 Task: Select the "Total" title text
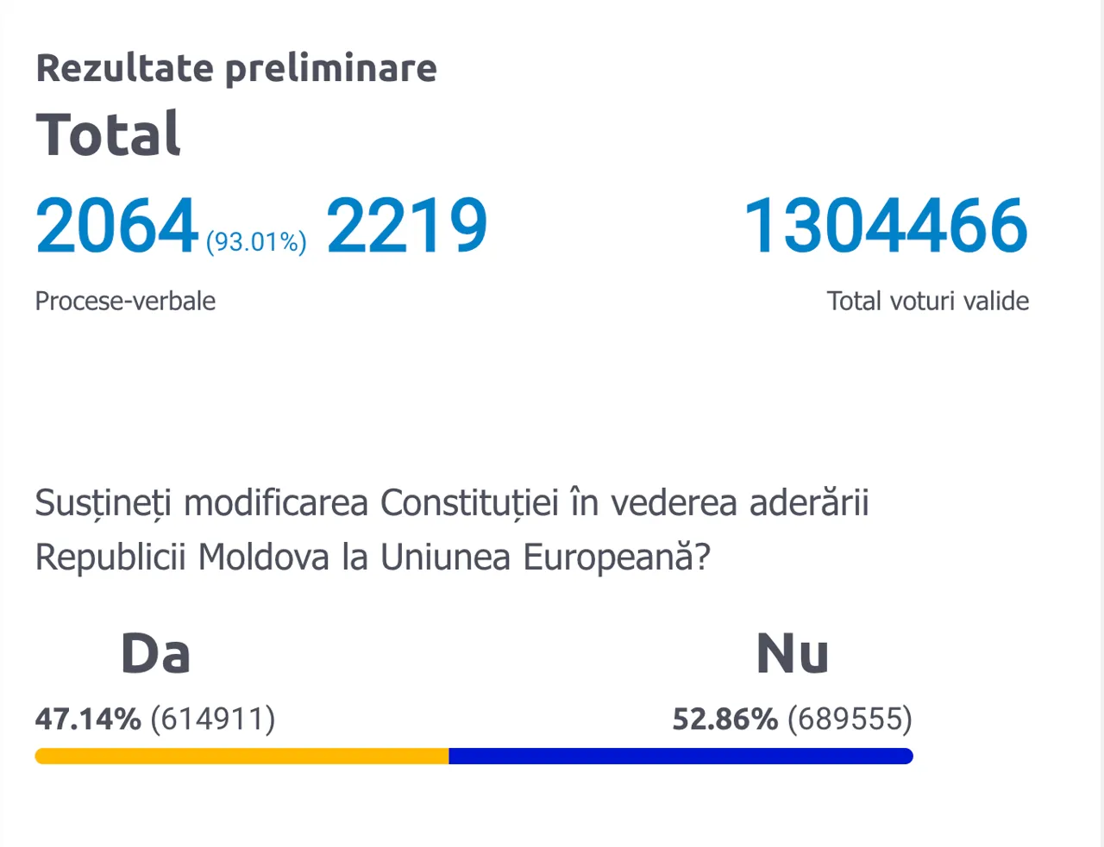[x=108, y=135]
